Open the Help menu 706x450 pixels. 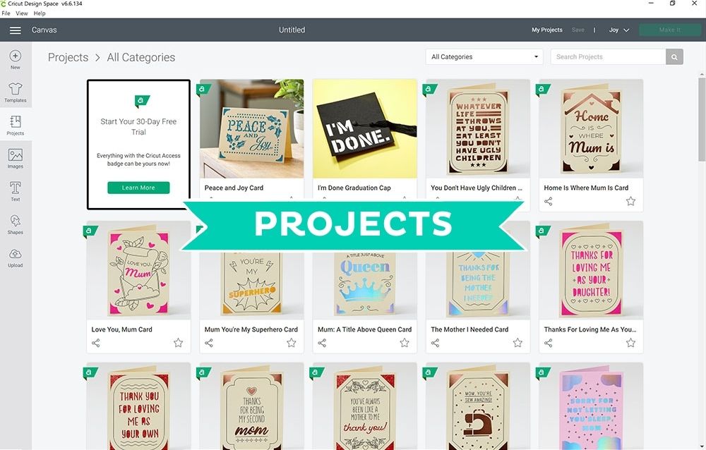pyautogui.click(x=39, y=13)
